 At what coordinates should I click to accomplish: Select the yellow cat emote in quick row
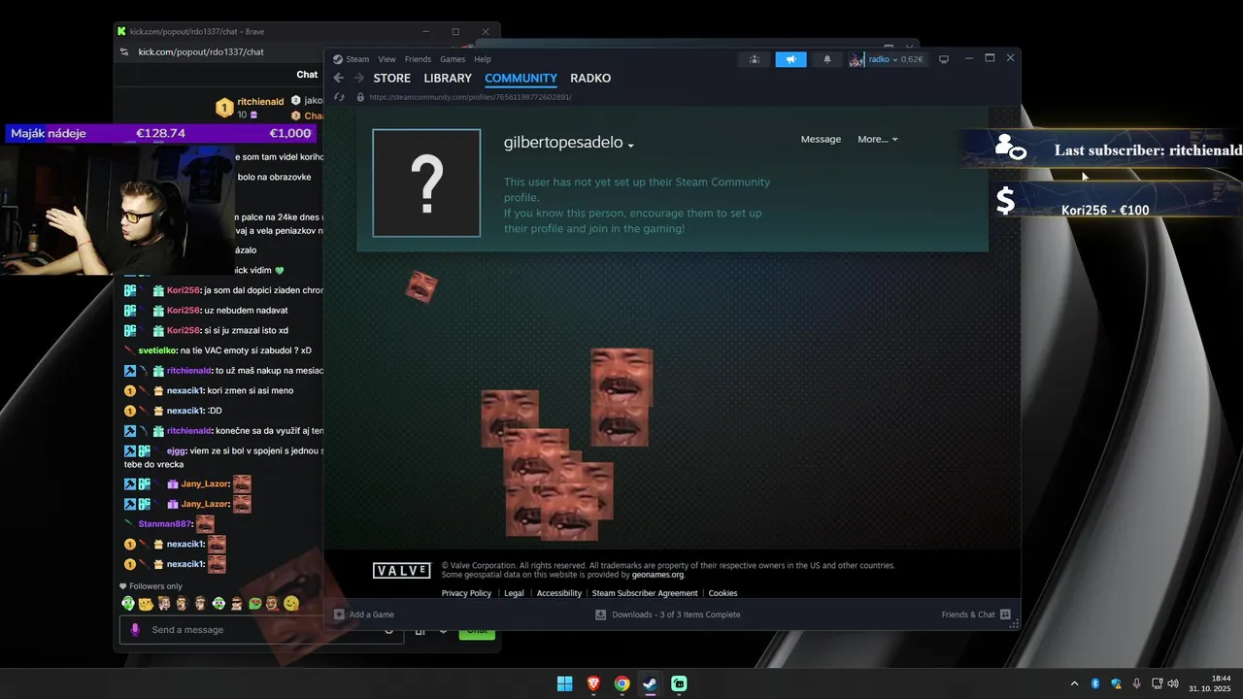[146, 604]
